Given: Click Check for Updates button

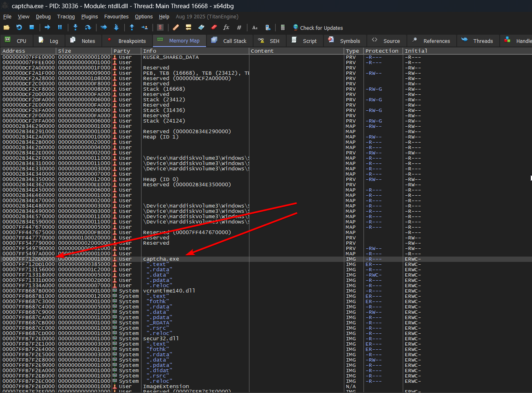Looking at the screenshot, I should pos(318,28).
